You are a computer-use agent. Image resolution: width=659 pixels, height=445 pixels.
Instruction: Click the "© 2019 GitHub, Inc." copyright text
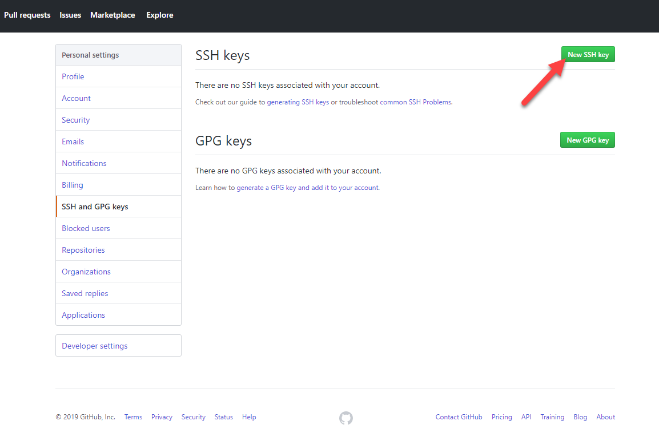click(x=85, y=417)
